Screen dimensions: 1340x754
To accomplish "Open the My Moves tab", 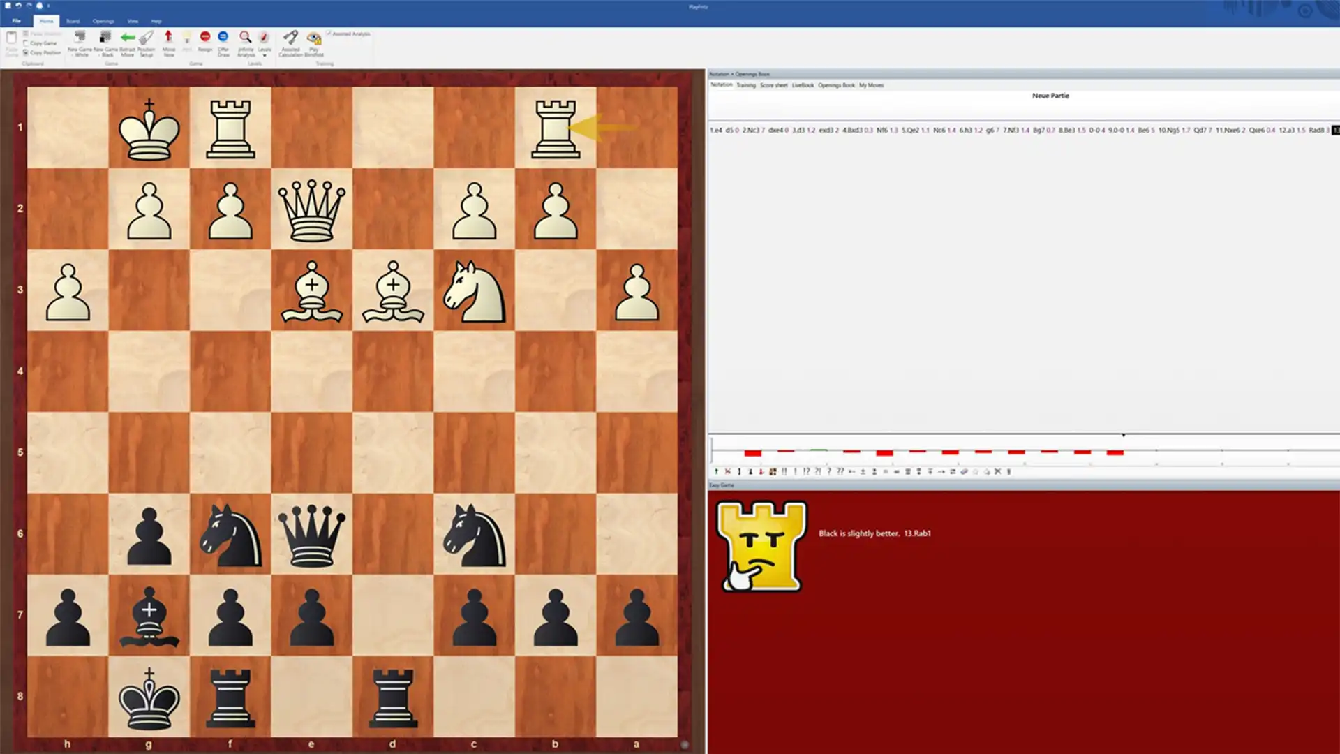I will [x=871, y=85].
